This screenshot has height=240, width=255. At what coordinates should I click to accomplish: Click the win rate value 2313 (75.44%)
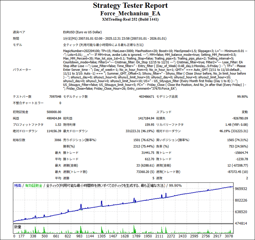pyautogui.click(x=144, y=146)
